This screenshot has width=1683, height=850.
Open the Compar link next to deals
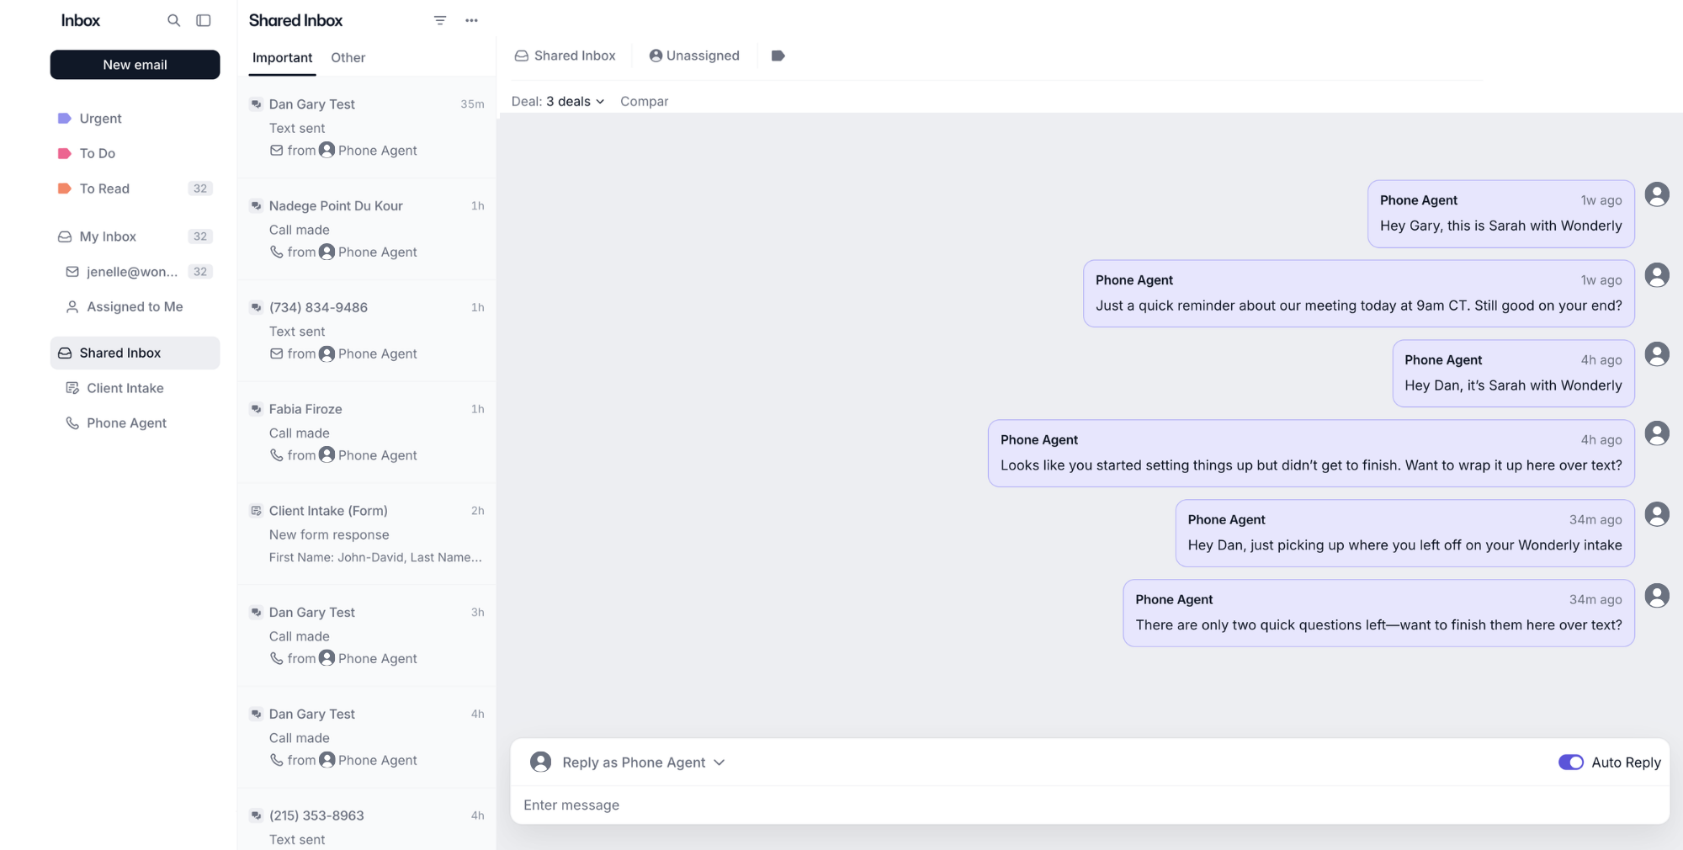point(645,101)
